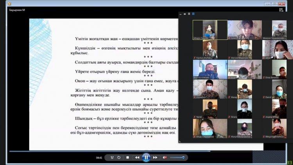Select the gallery view icon in Zoom panel
Image resolution: width=293 pixels, height=165 pixels.
(x=193, y=14)
